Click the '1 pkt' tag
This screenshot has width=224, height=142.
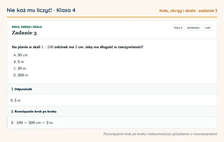click(207, 28)
